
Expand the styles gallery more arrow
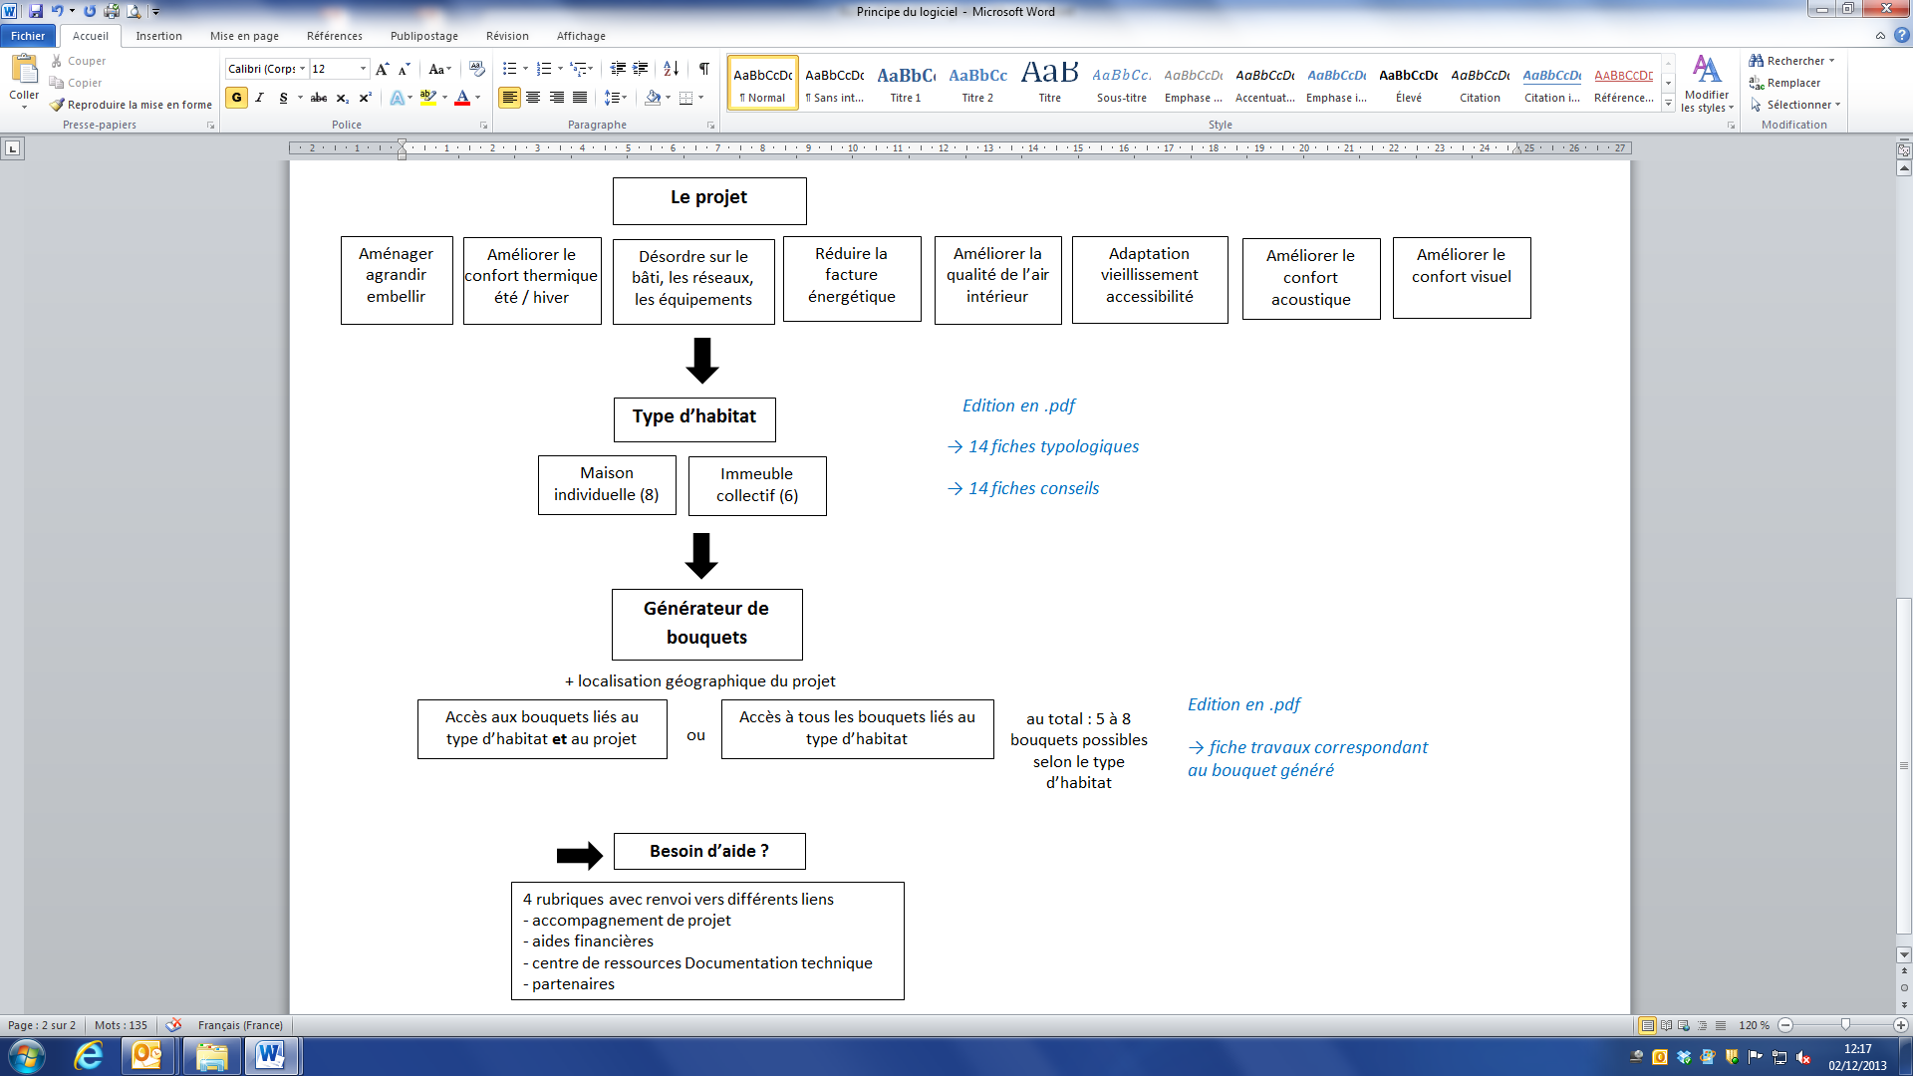1669,103
